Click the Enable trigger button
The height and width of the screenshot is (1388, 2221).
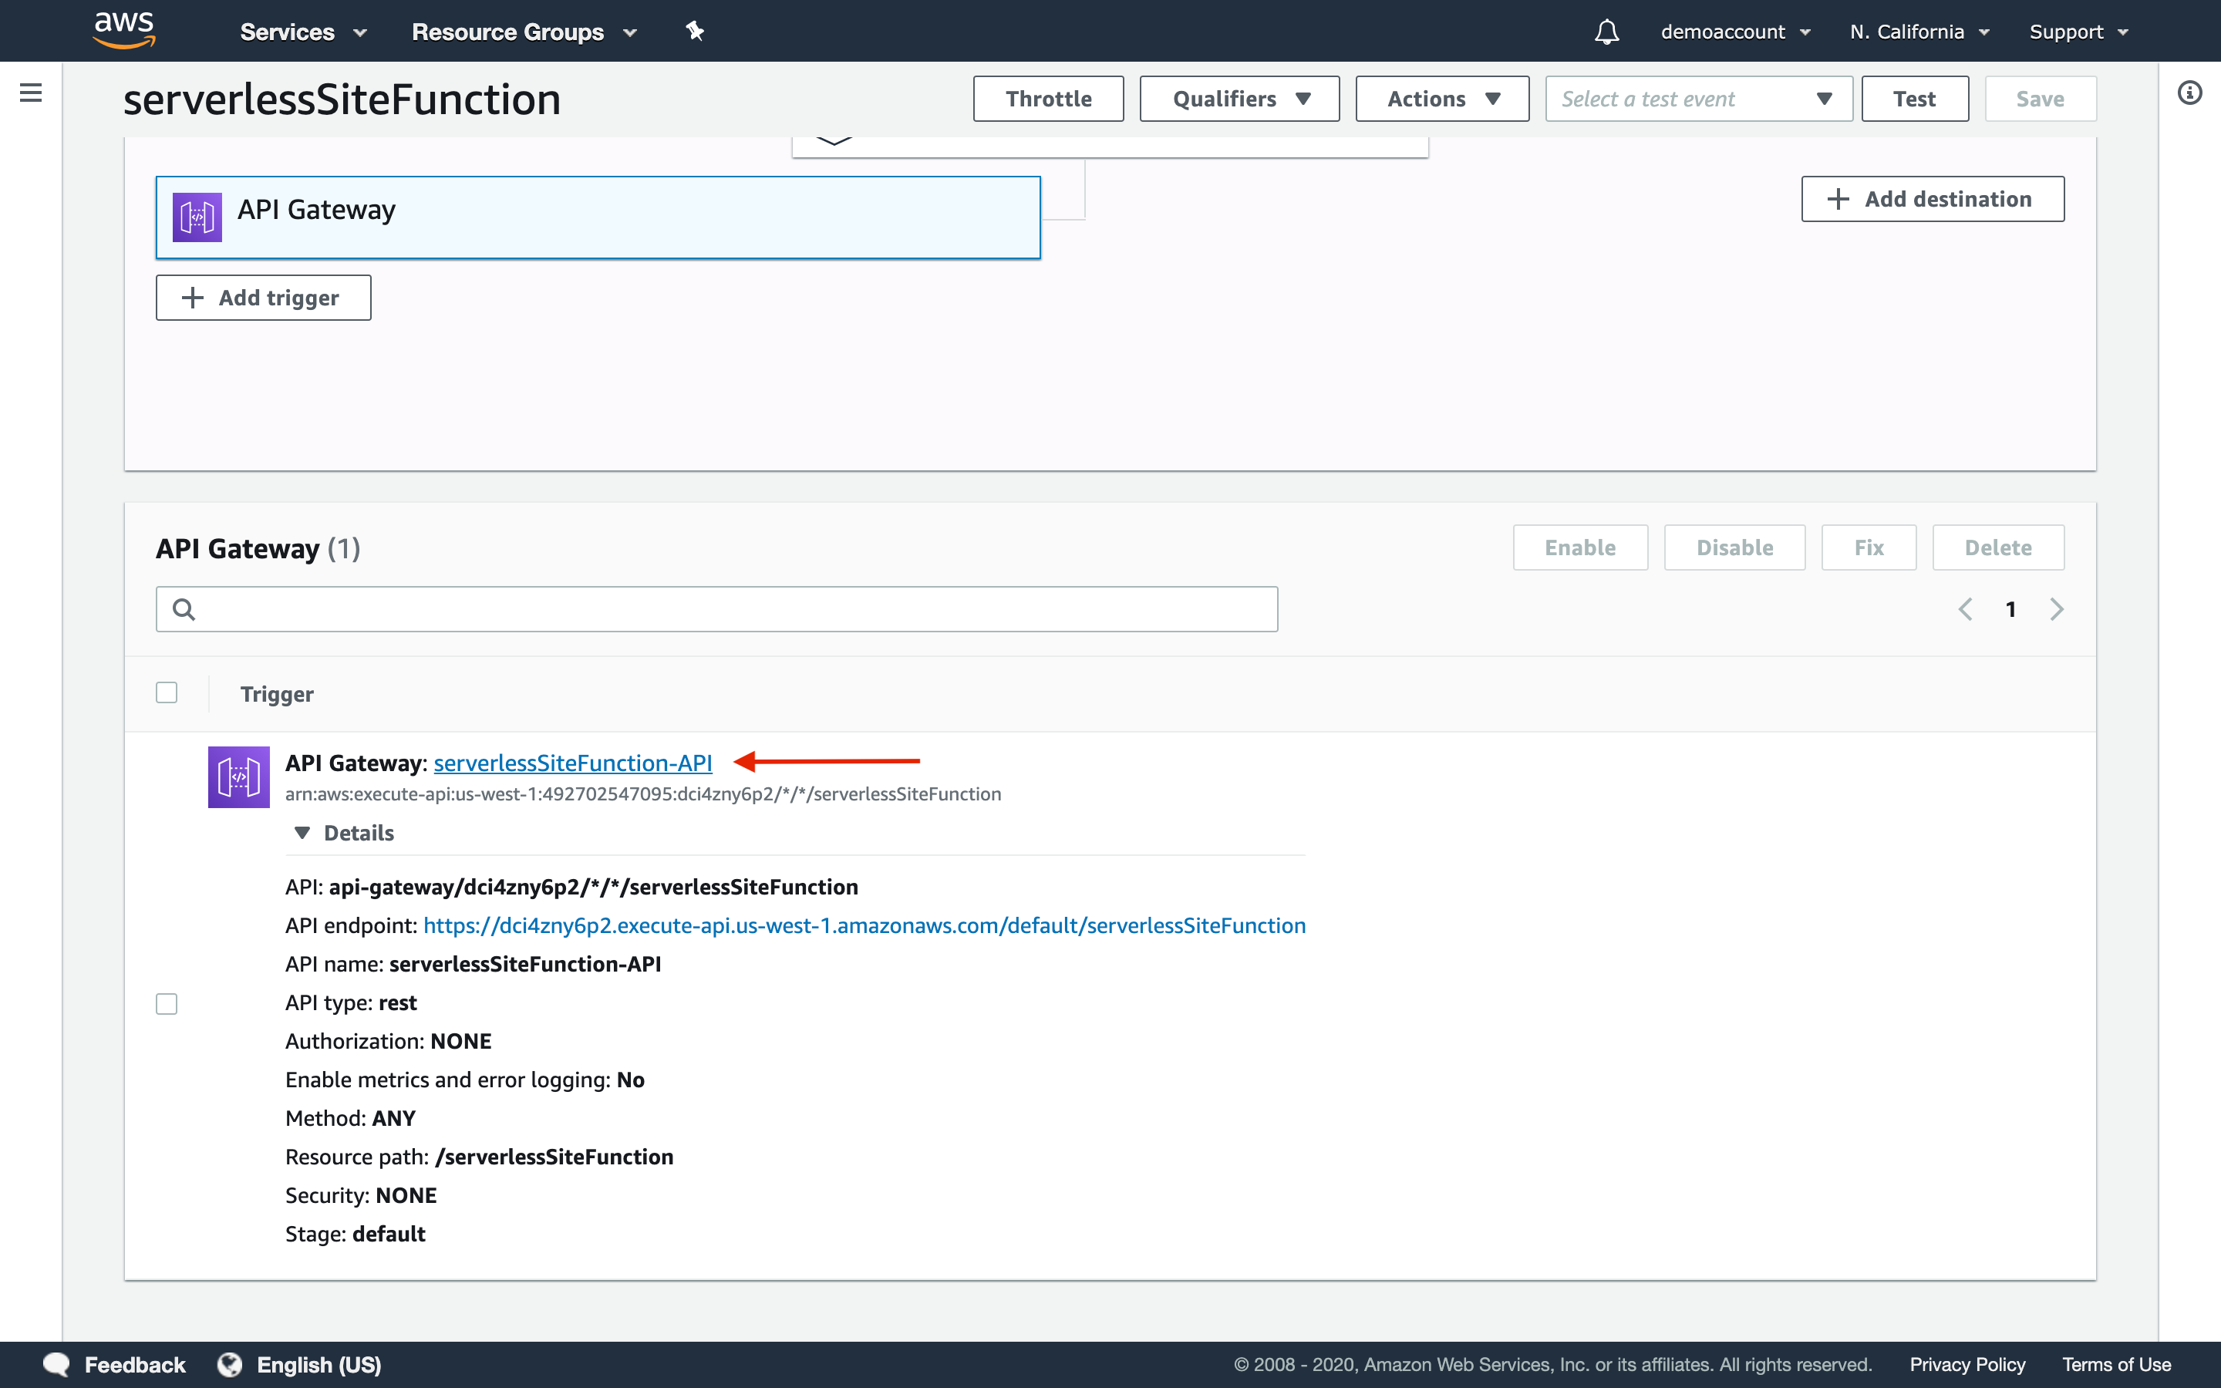(1580, 547)
